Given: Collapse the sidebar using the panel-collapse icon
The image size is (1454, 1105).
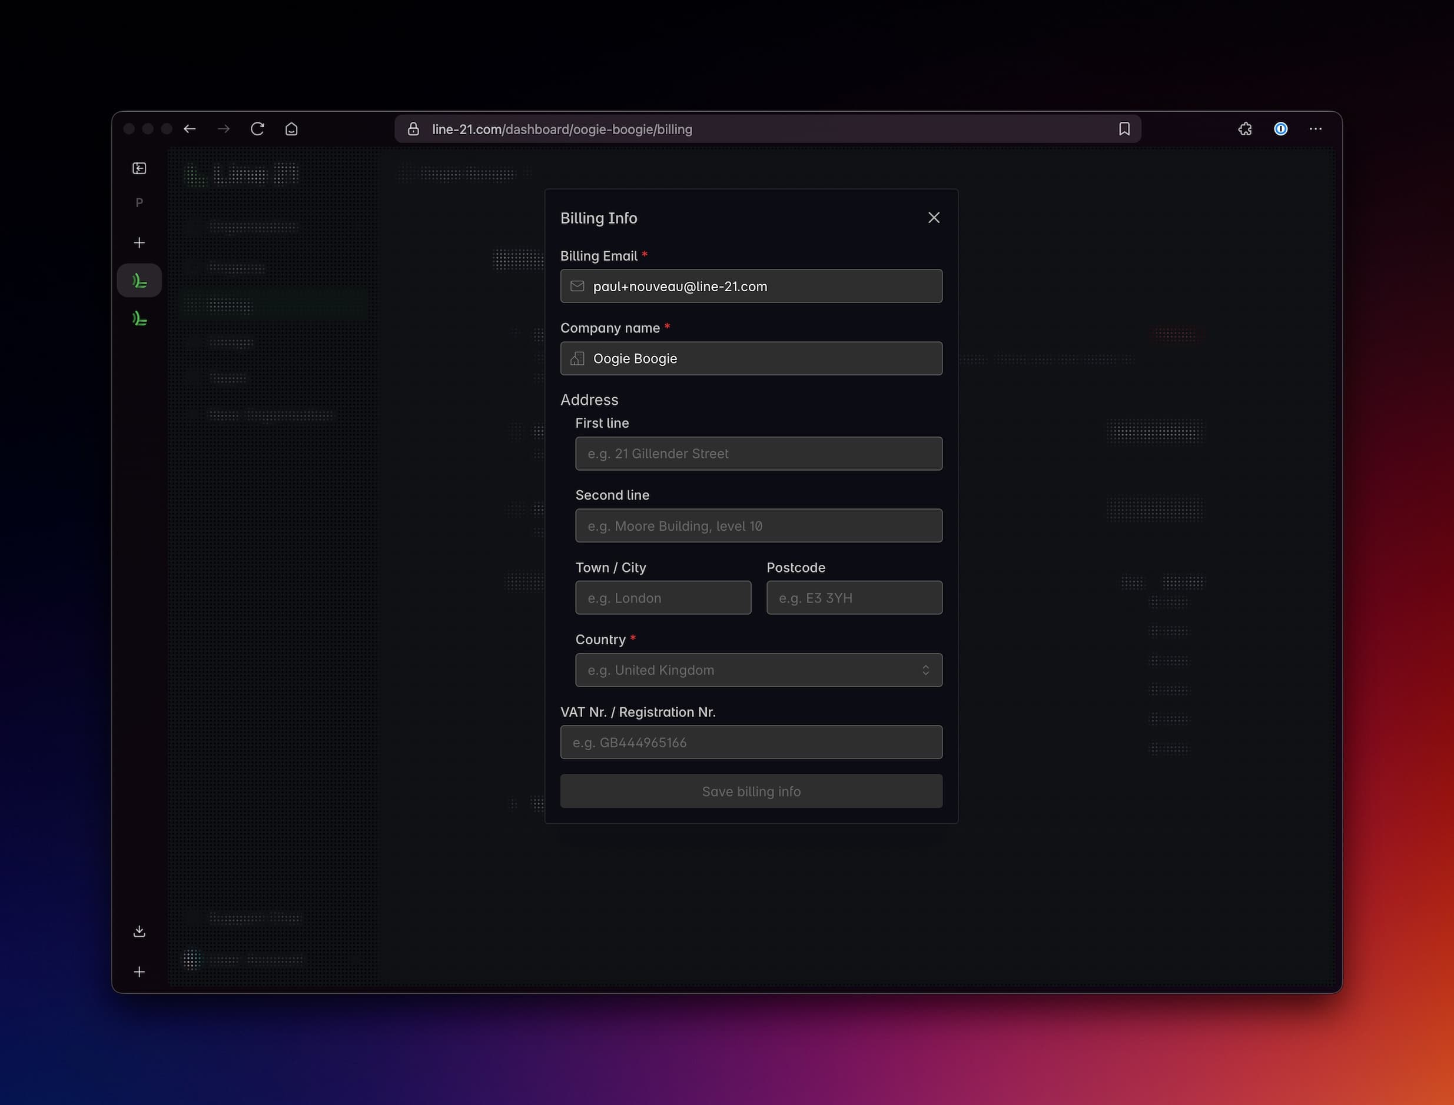Looking at the screenshot, I should (139, 168).
